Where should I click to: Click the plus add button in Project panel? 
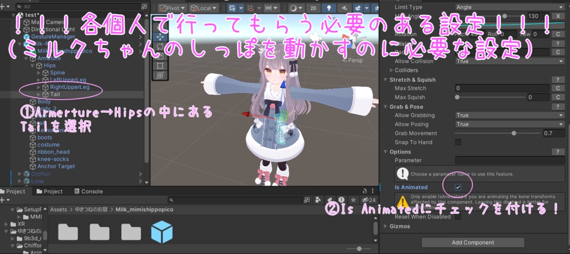3,200
